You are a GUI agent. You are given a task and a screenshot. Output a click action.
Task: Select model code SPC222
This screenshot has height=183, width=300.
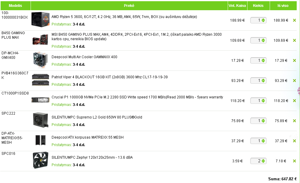point(8,113)
